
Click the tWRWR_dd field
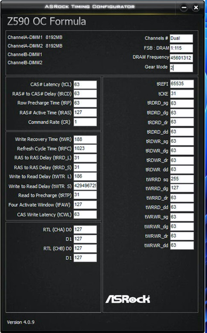coord(182,245)
